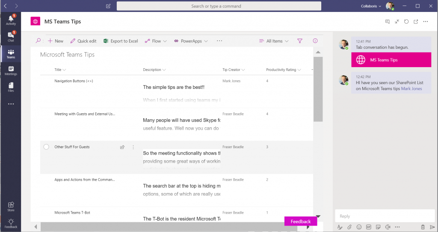
Task: Collapse the tab with the shrink arrows icon
Action: pos(397,21)
